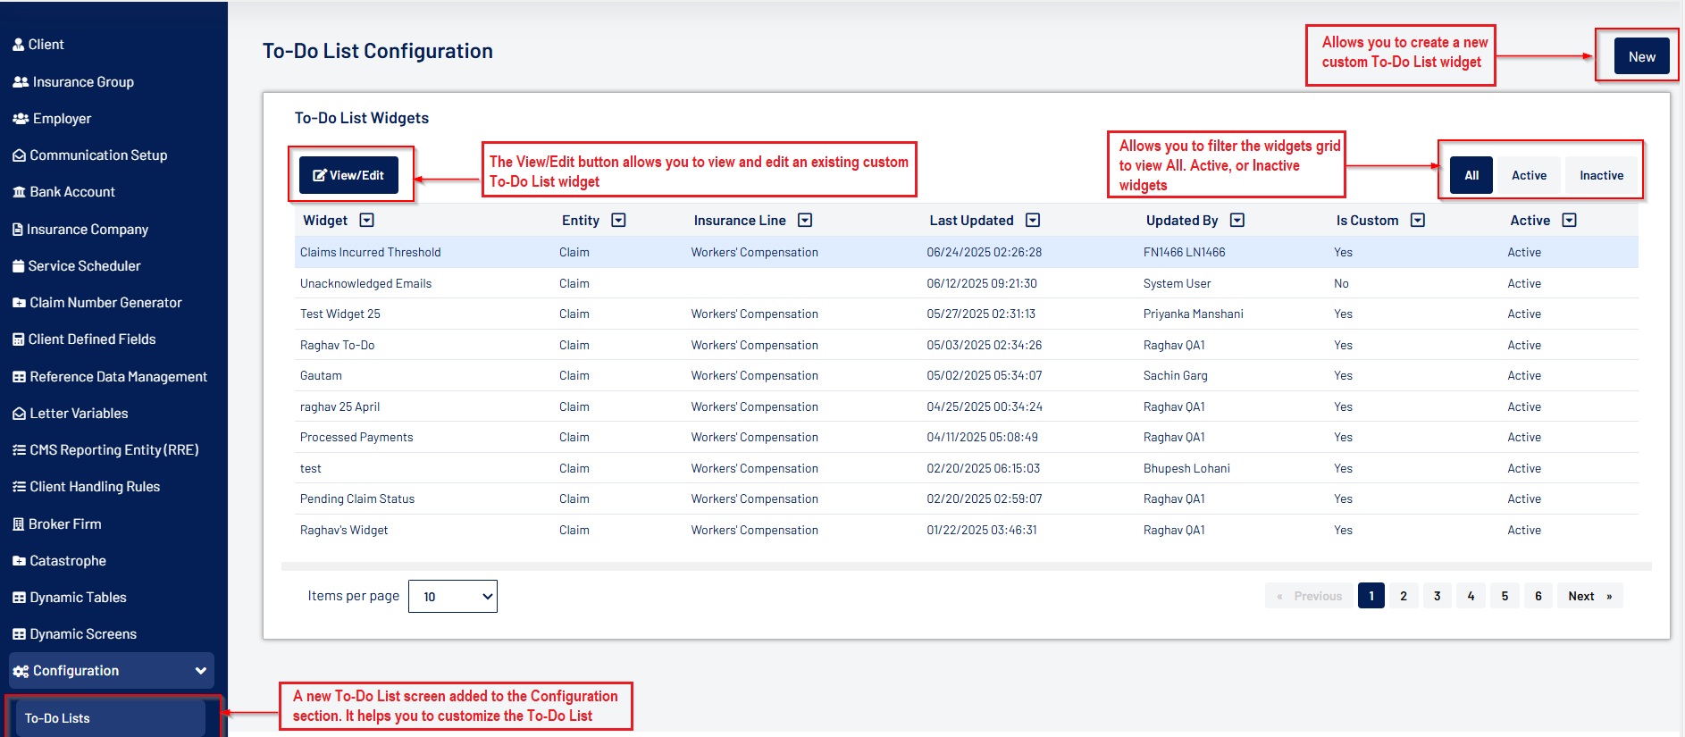Click the View/Edit button
Screen dimensions: 1685x737
[348, 175]
